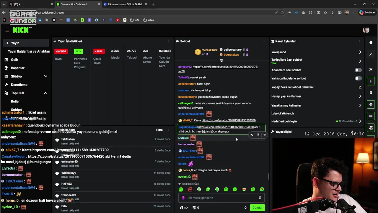378x213 pixels.
Task: Click the Gönder send button
Action: (257, 208)
